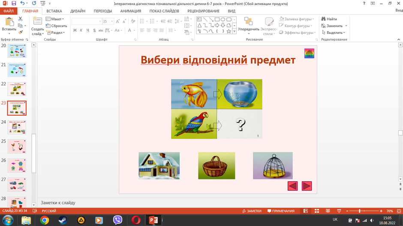Select the birdcage picture on slide
403x226 pixels.
(273, 166)
